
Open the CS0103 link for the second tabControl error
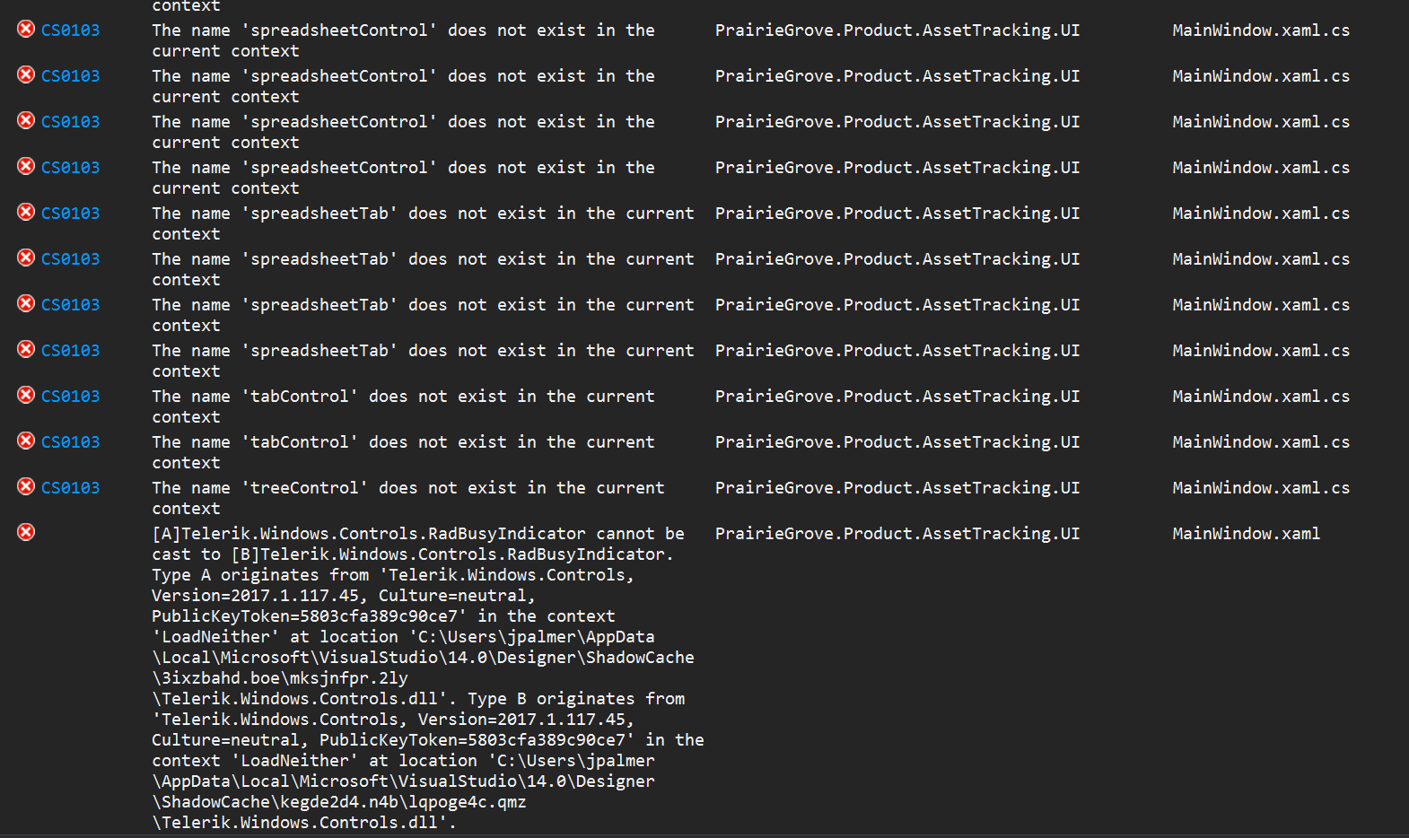[70, 442]
